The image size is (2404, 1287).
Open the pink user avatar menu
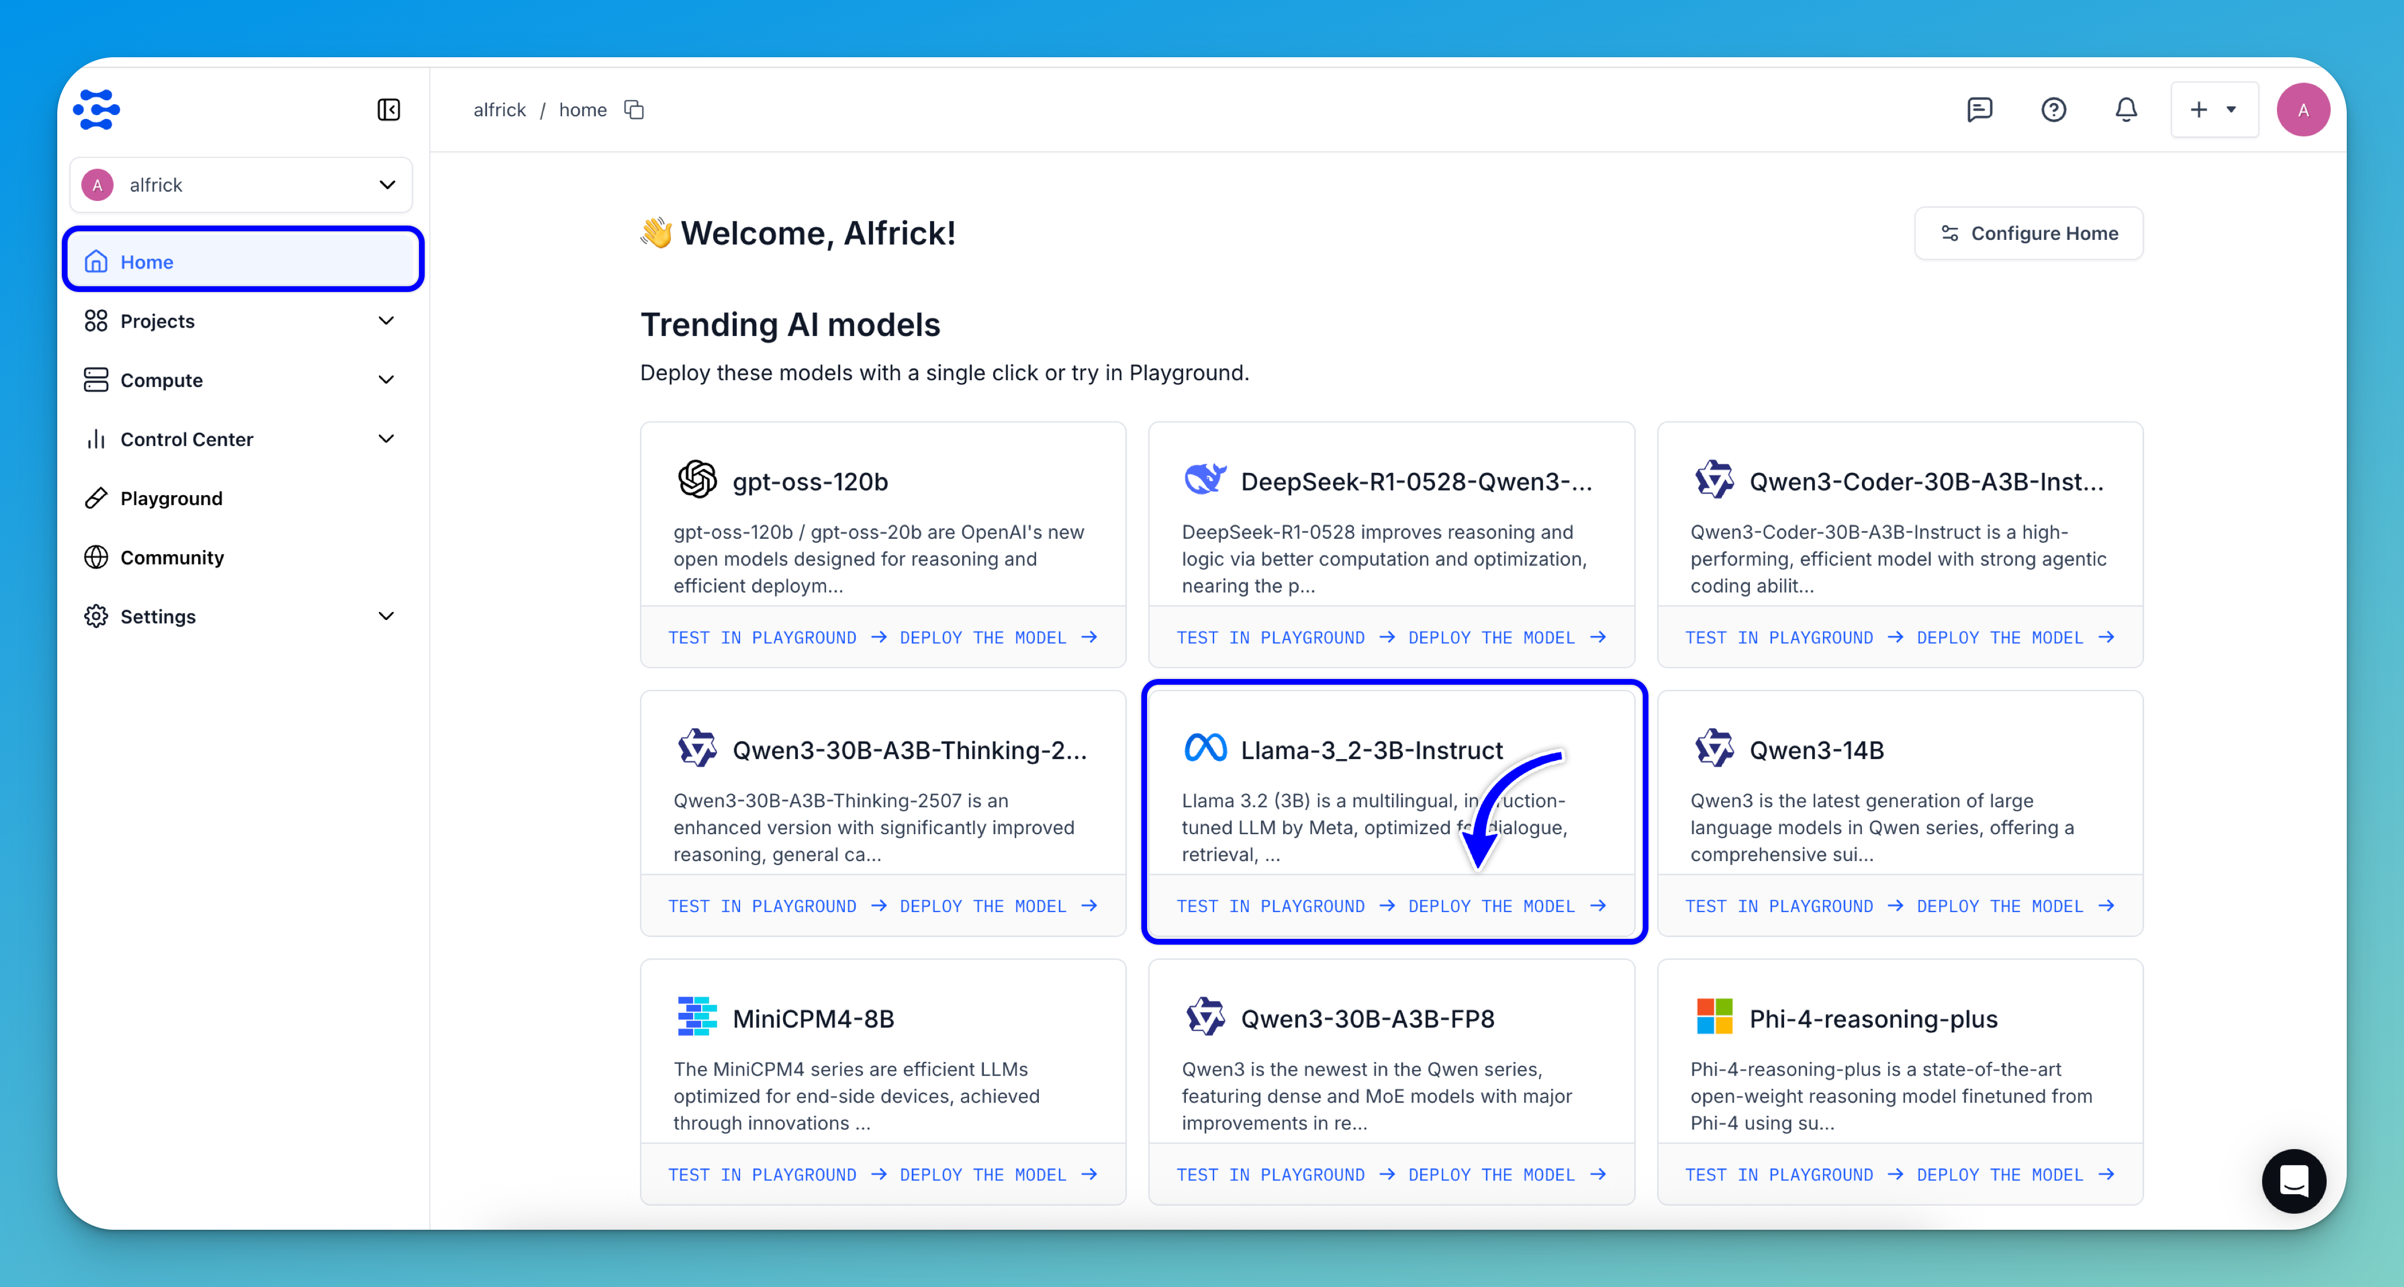(2302, 110)
